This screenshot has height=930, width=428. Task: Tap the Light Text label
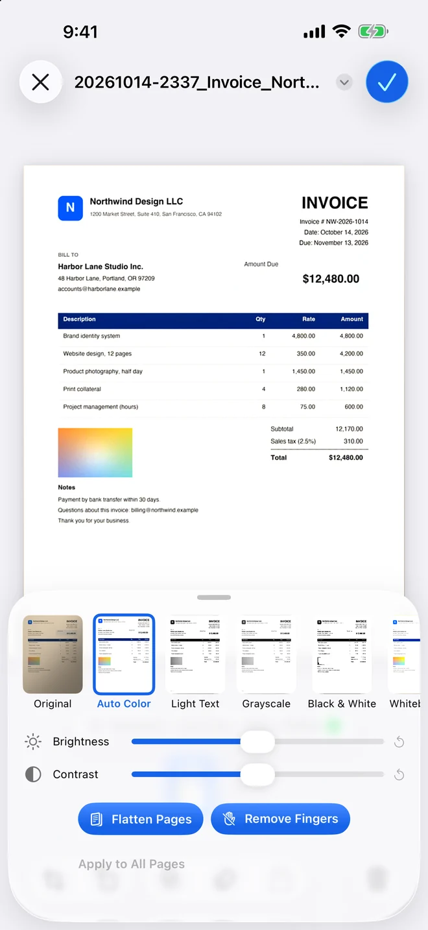coord(195,704)
